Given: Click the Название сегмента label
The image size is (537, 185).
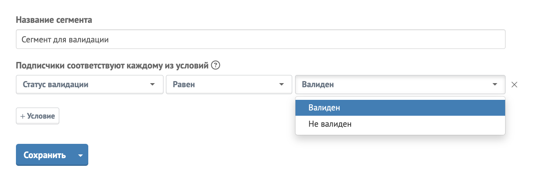Looking at the screenshot, I should pos(54,20).
